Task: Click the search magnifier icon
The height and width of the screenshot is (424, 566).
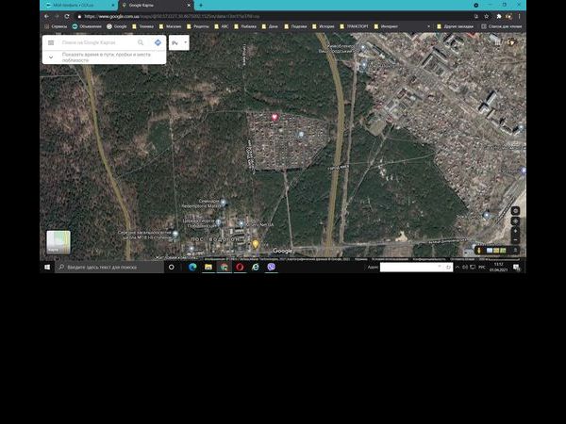Action: tap(141, 42)
